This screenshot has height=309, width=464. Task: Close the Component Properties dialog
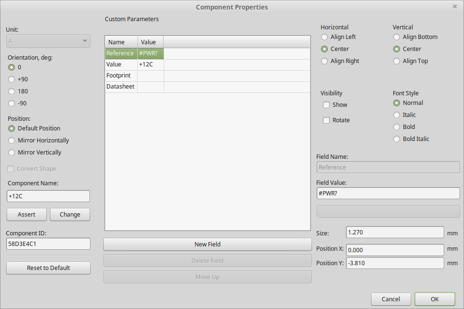point(454,7)
